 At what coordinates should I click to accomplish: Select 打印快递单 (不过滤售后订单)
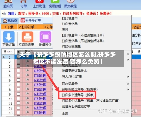click(x=83, y=35)
